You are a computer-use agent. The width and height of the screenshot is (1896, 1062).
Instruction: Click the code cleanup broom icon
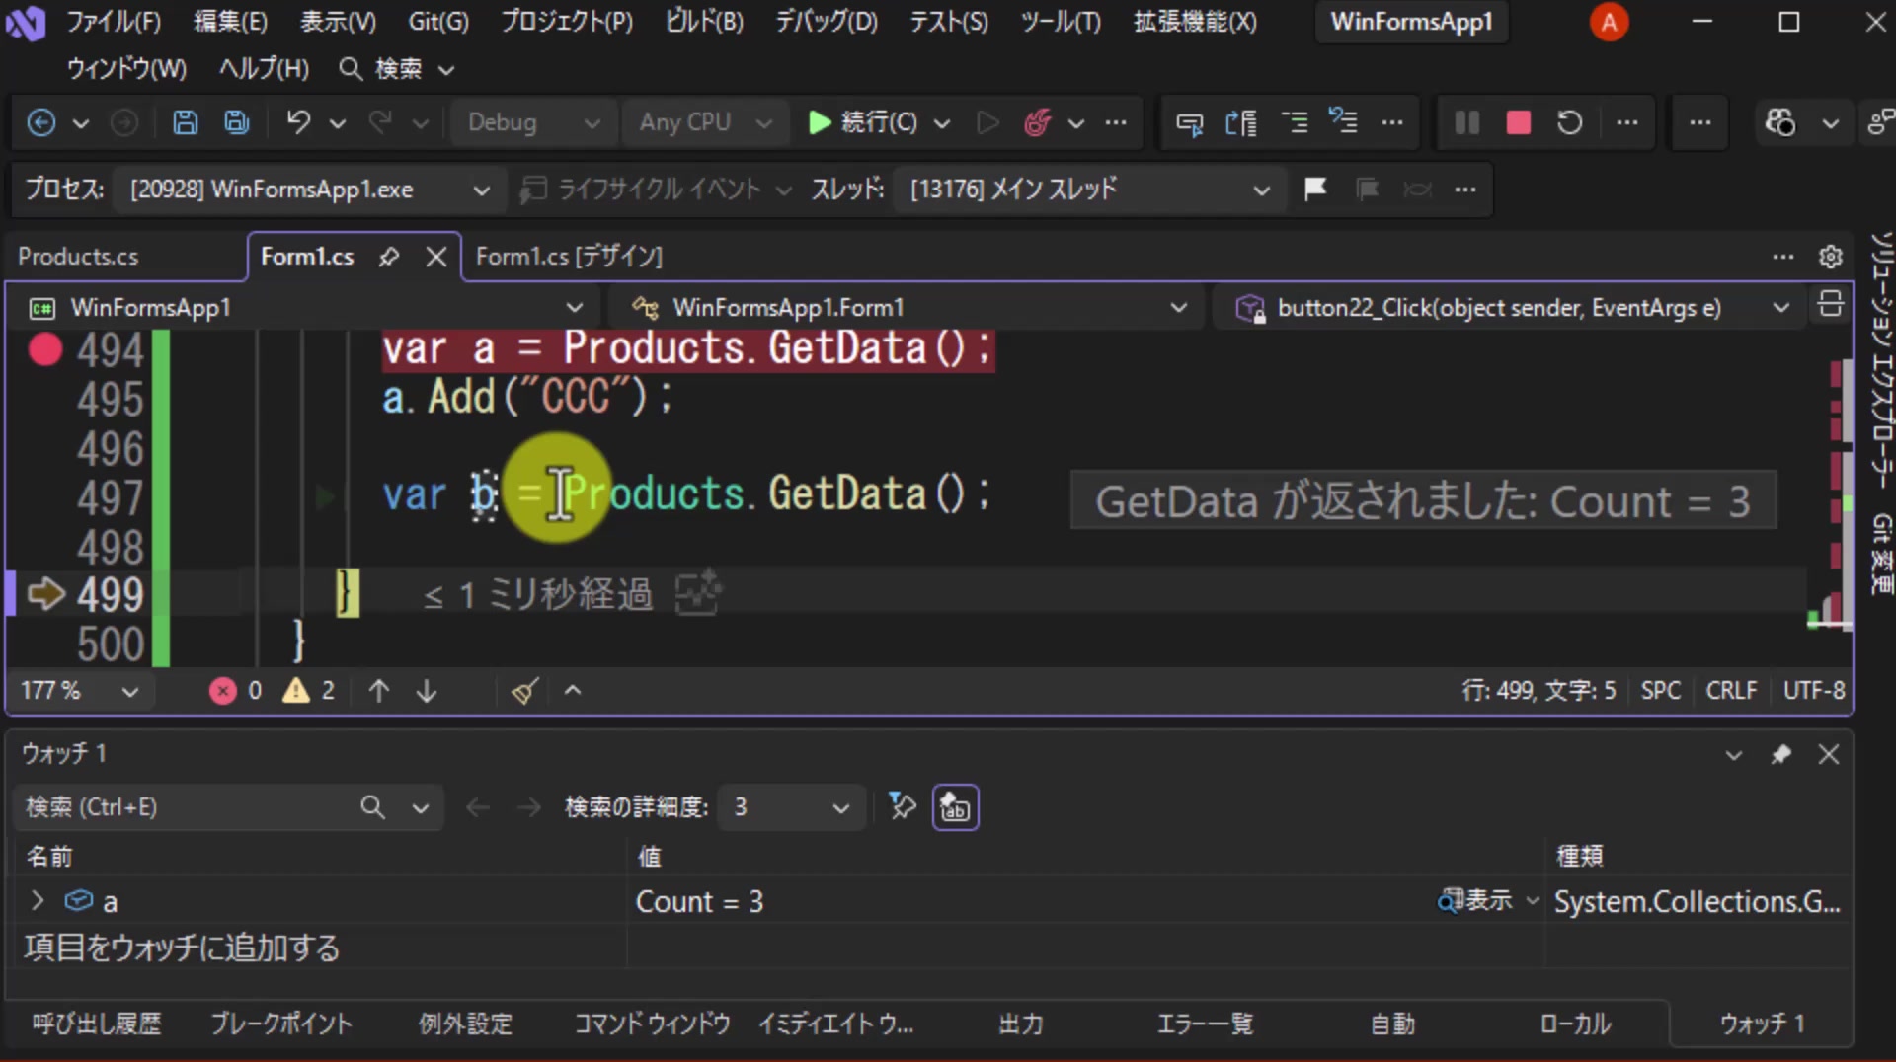(524, 691)
